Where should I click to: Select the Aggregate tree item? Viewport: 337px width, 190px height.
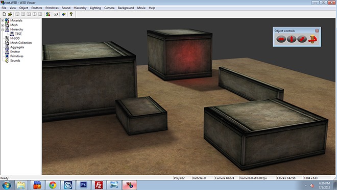click(x=17, y=47)
